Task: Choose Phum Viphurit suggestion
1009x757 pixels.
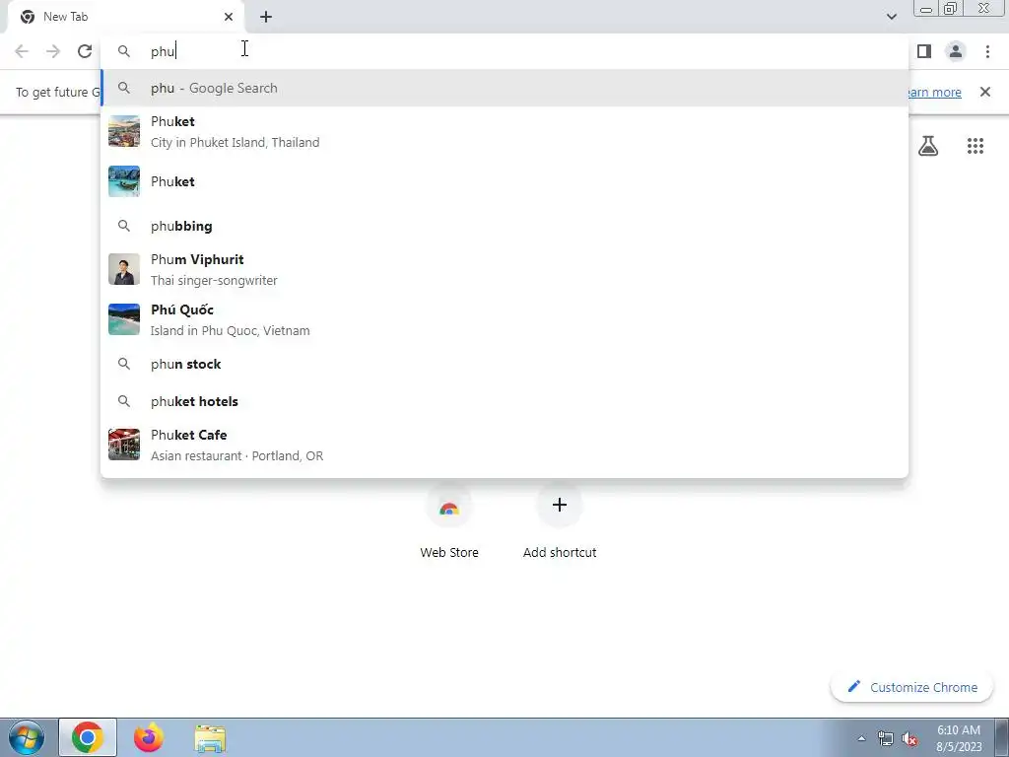Action: click(504, 269)
